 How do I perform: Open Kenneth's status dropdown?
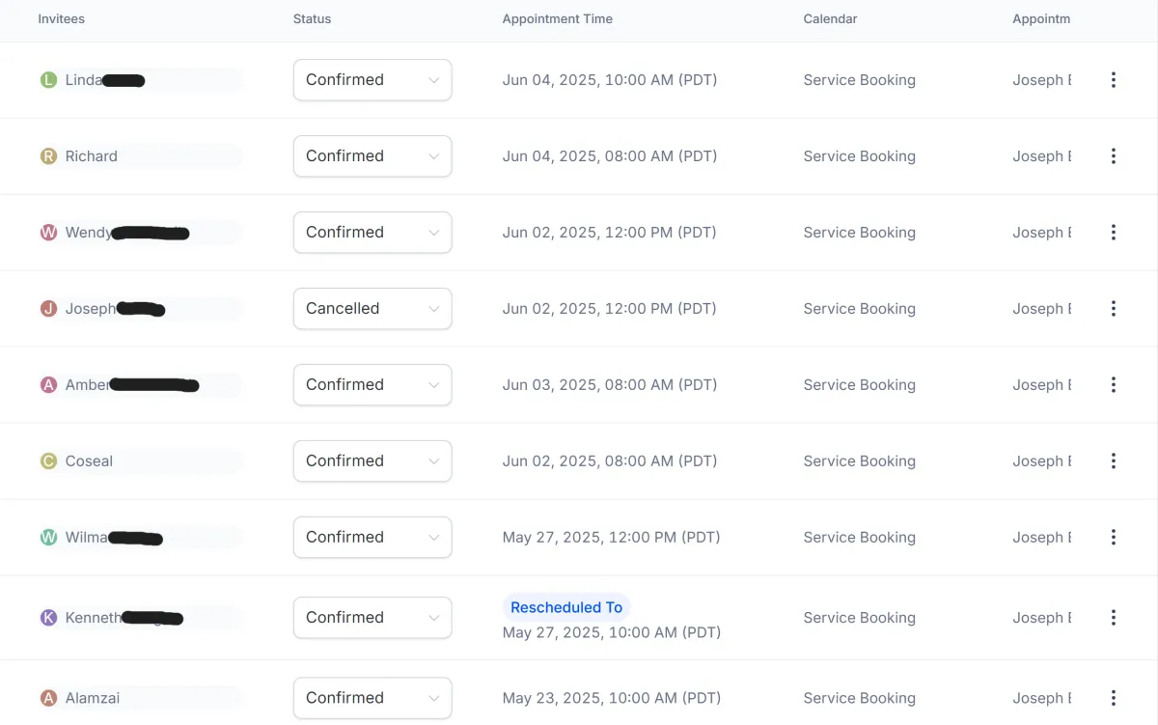372,618
